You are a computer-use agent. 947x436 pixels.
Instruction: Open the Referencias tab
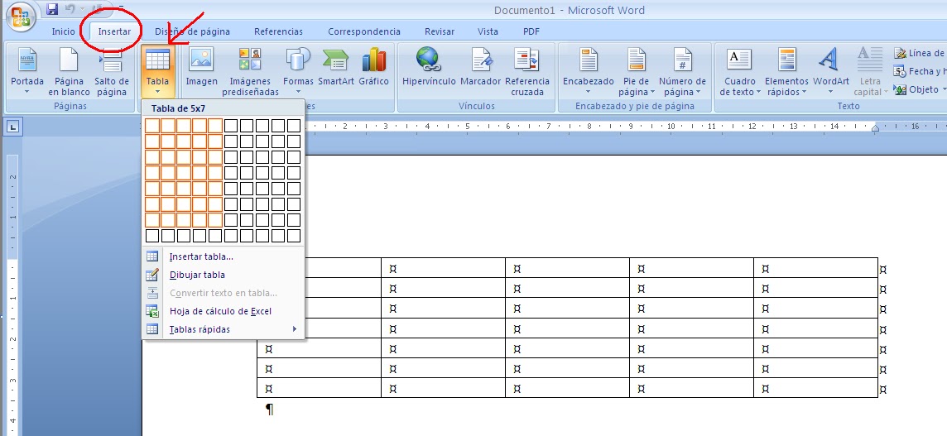coord(278,31)
